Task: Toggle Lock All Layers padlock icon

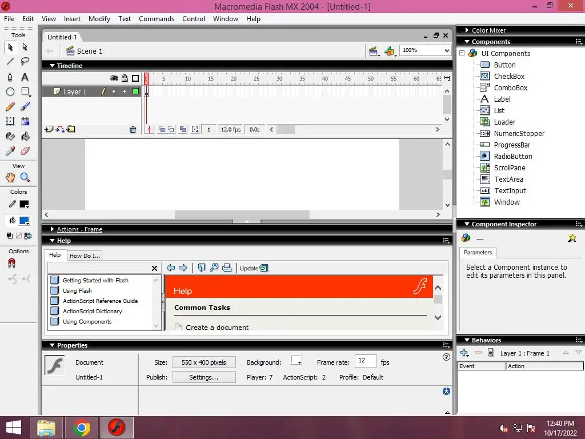Action: 125,78
